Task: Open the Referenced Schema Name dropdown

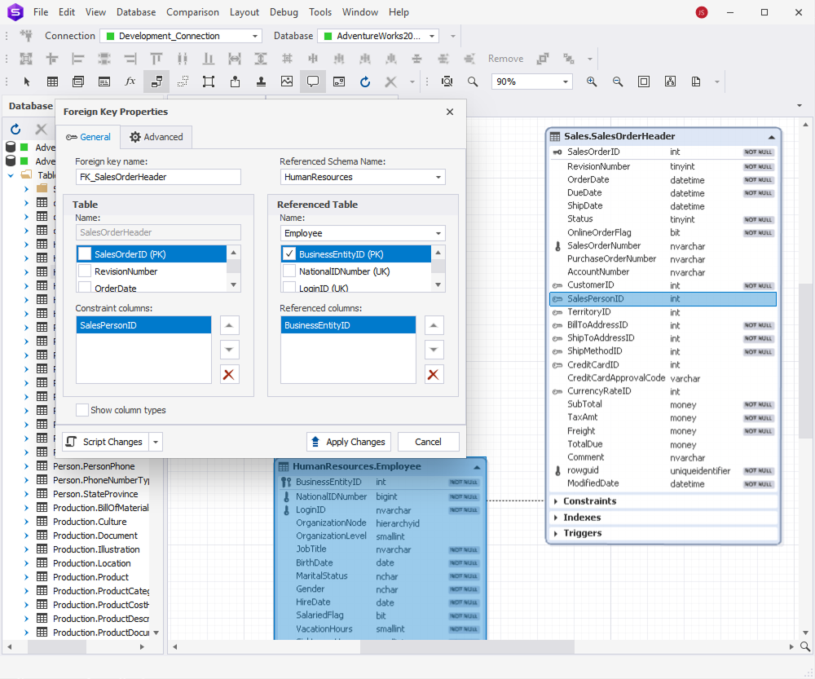Action: 437,177
